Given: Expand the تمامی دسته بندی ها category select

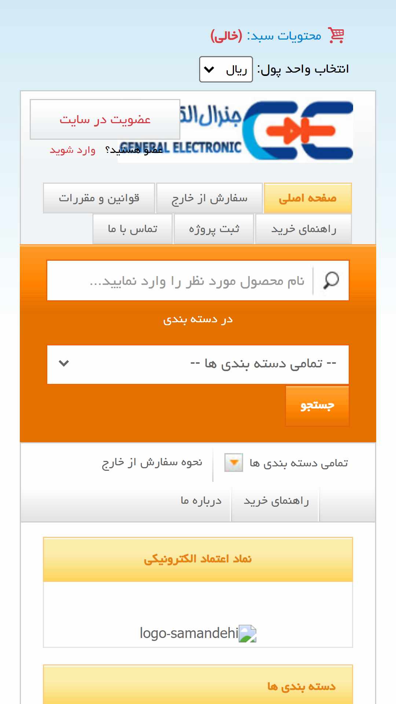Looking at the screenshot, I should (x=198, y=364).
